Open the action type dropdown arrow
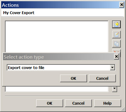 pos(113,68)
